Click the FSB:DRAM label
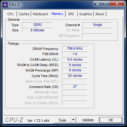Screen dimensions: 127x127 pos(50,54)
